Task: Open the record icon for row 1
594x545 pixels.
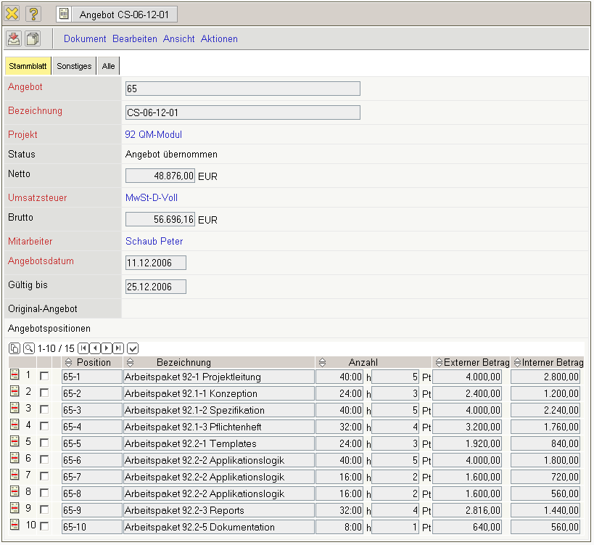Action: coord(14,376)
